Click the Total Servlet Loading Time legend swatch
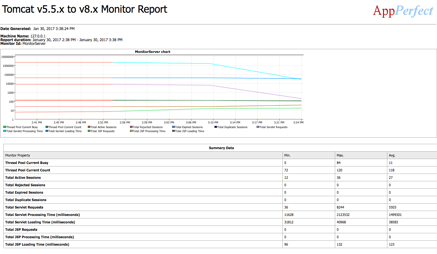The image size is (437, 254). (x=47, y=131)
